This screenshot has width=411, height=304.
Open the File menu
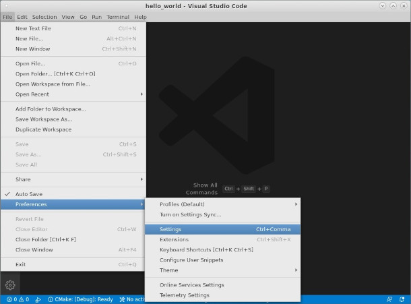(x=7, y=17)
